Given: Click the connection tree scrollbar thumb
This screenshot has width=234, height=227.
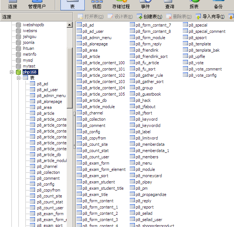Looking at the screenshot, I should pos(70,78).
